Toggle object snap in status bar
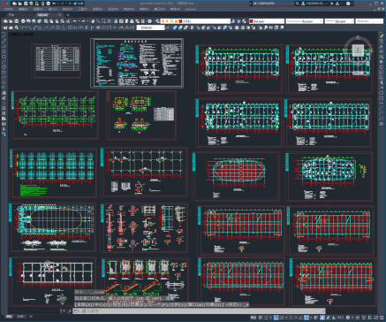Viewport: 386px width, 322px height. (307, 318)
